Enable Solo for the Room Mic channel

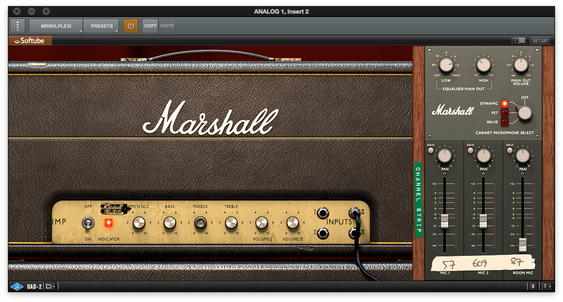tap(509, 151)
